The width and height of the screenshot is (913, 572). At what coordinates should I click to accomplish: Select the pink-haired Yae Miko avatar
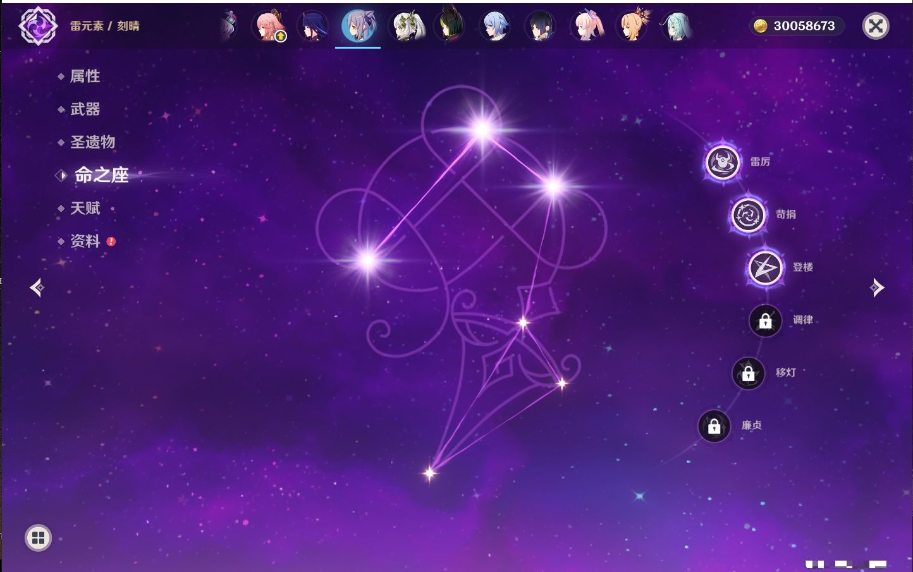tap(269, 26)
